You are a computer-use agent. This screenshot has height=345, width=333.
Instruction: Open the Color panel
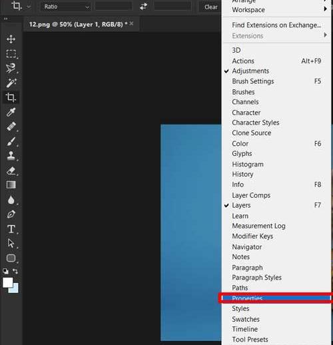276,144
